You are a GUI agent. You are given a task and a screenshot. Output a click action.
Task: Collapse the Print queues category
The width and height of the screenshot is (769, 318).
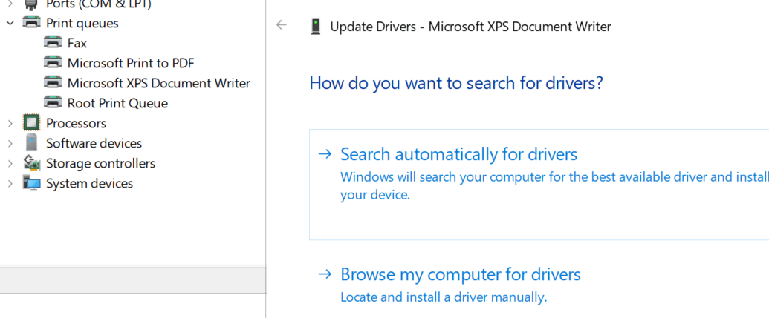tap(10, 23)
